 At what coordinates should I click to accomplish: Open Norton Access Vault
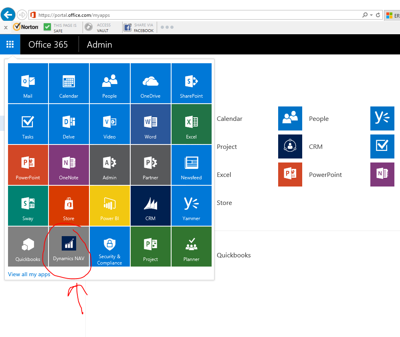[x=98, y=28]
